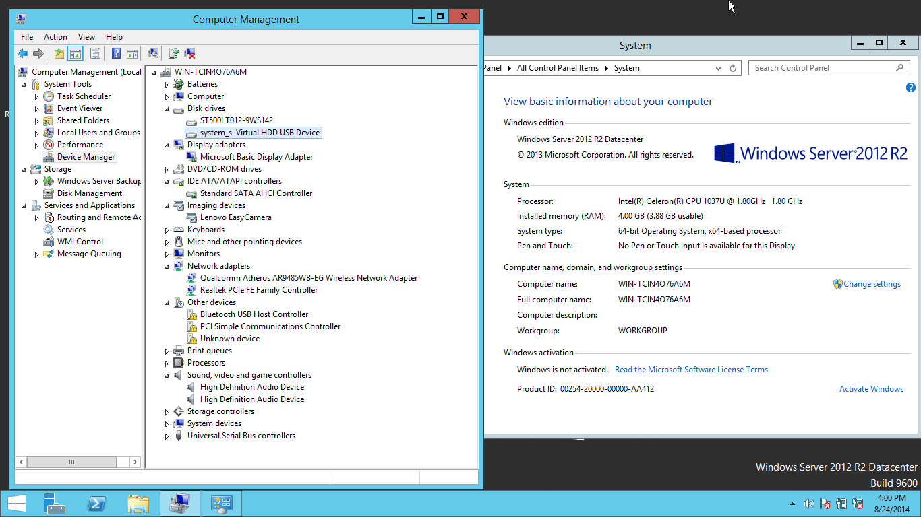Click the Up one level folder icon
Screen dimensions: 921x517
tap(59, 54)
